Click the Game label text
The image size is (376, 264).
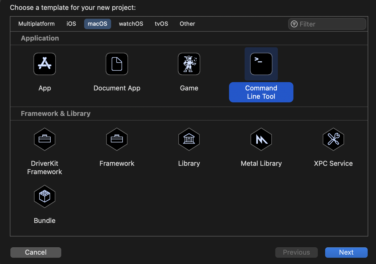[189, 88]
